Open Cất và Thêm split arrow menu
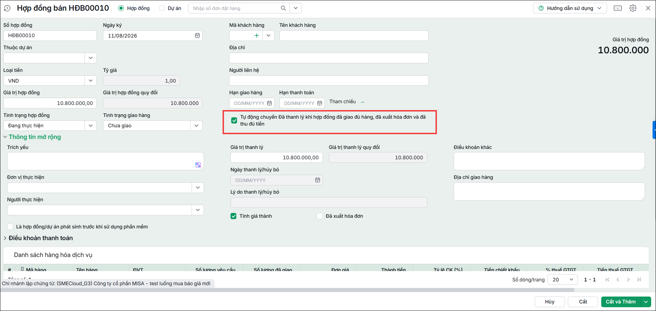Screen dimensions: 656x311 click(x=646, y=302)
